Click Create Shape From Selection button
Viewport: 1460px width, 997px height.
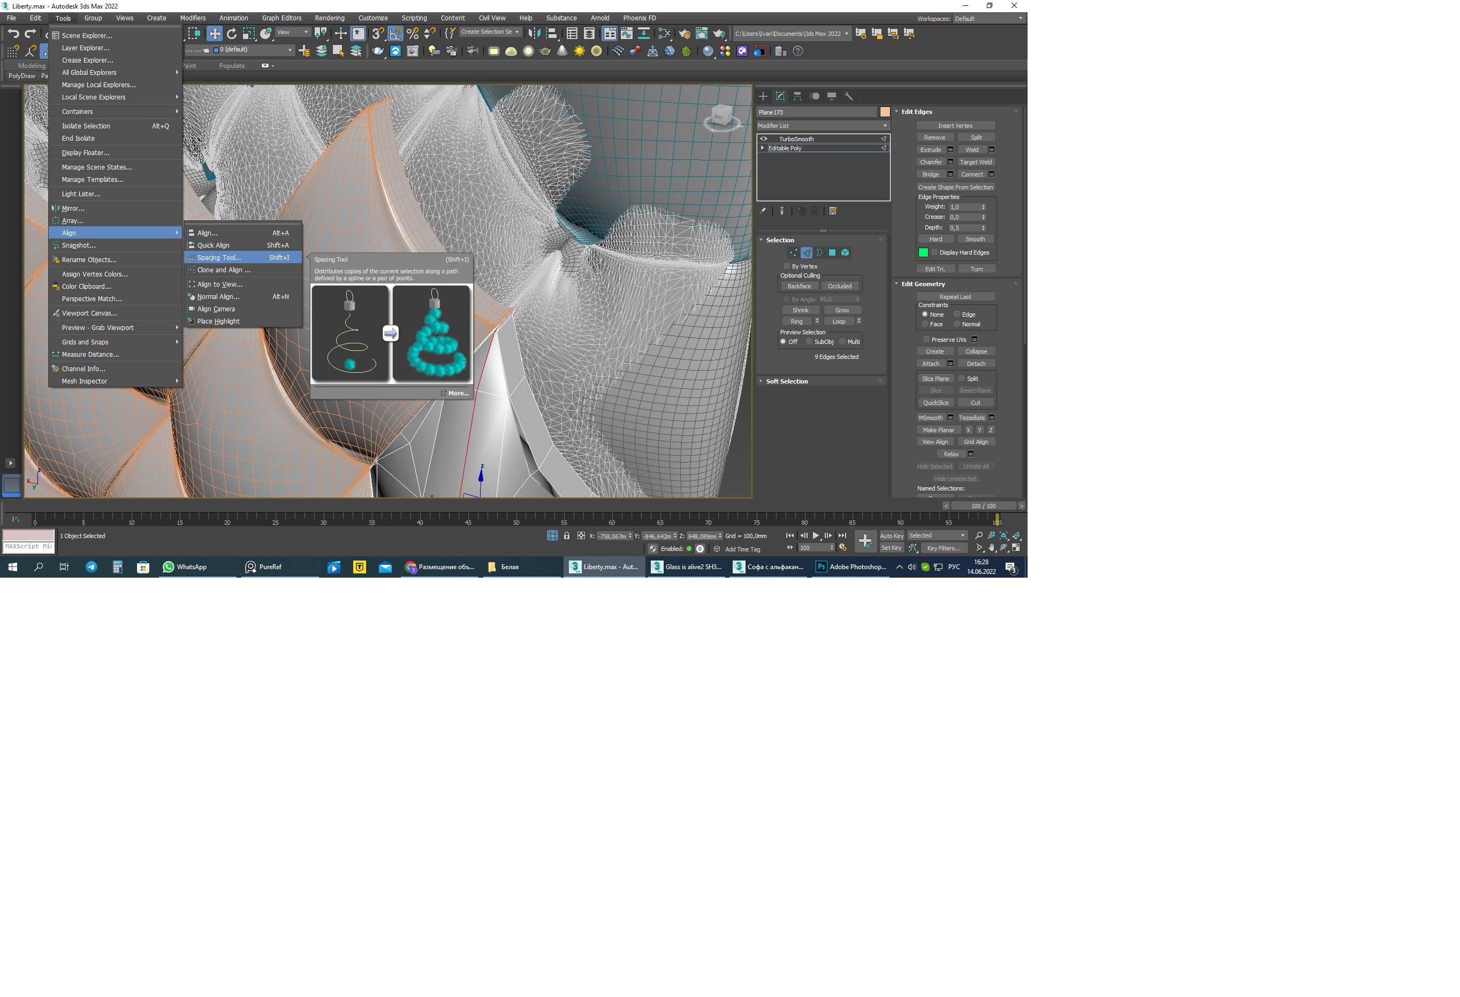point(955,187)
